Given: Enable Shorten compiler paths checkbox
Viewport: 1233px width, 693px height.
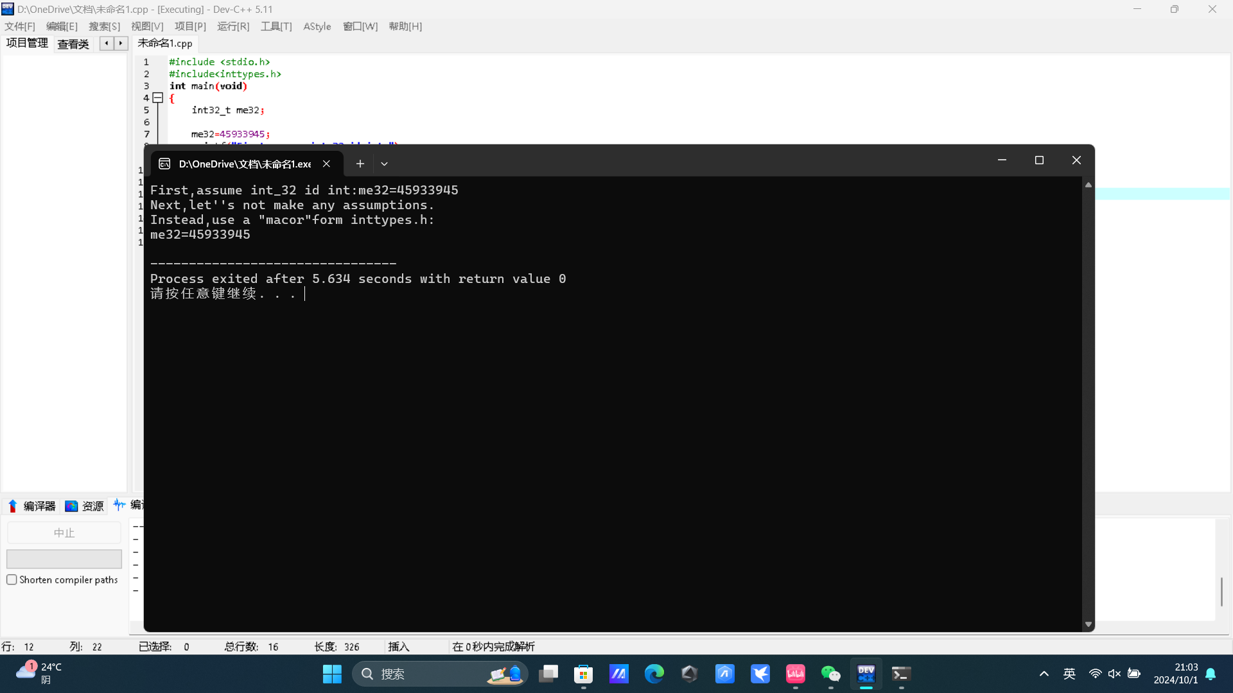Looking at the screenshot, I should pos(12,579).
